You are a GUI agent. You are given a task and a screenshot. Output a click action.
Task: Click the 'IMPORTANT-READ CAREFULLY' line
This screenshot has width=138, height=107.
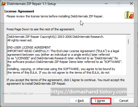[63, 51]
